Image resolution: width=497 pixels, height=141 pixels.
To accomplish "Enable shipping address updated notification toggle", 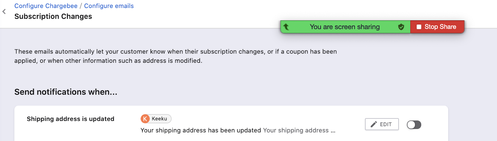I will 414,125.
